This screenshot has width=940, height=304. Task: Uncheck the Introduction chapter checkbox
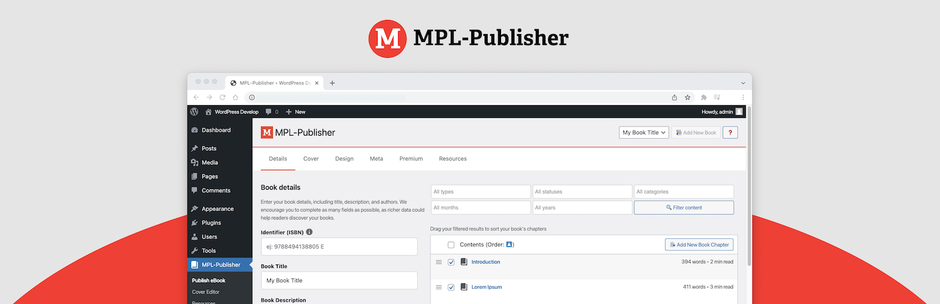pos(451,262)
